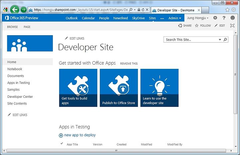
Task: Switch to the PAGE ribbon tab
Action: 27,27
